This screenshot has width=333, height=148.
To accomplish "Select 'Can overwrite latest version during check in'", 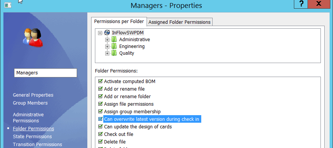I will pyautogui.click(x=152, y=119).
